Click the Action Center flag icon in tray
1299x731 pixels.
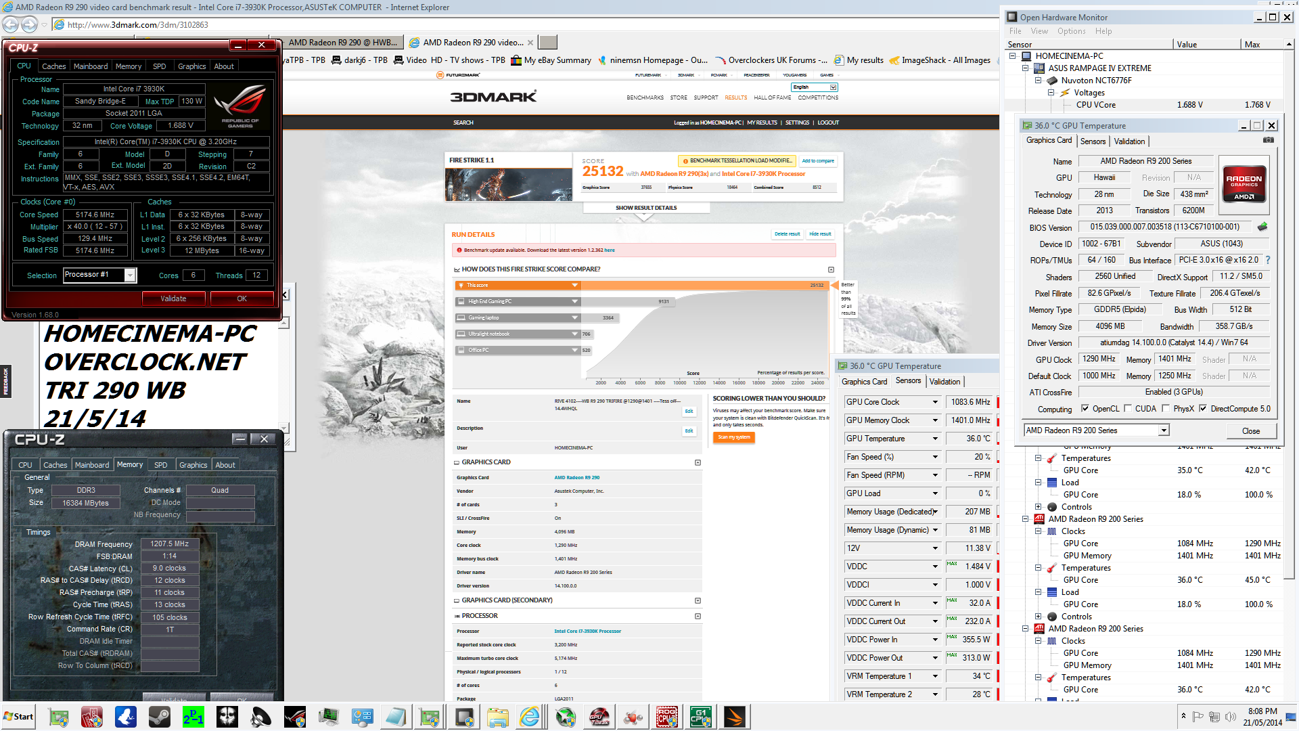[1198, 716]
